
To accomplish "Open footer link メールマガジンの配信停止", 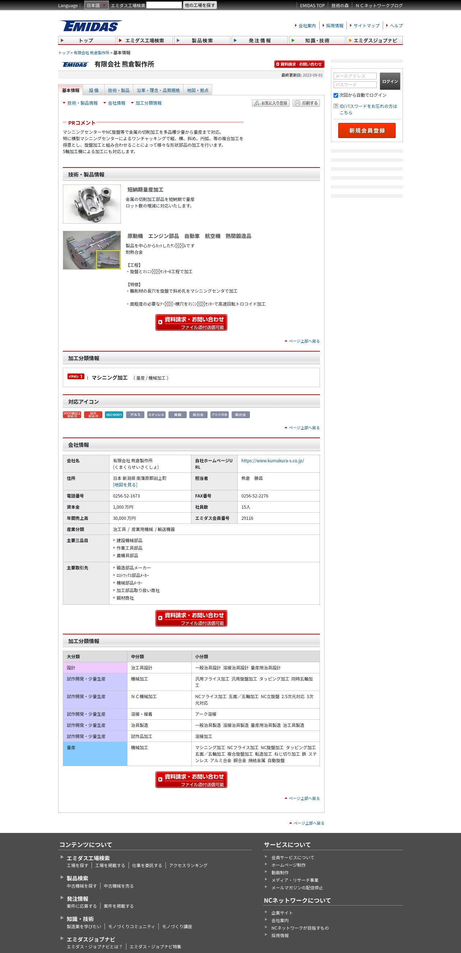I will [297, 888].
